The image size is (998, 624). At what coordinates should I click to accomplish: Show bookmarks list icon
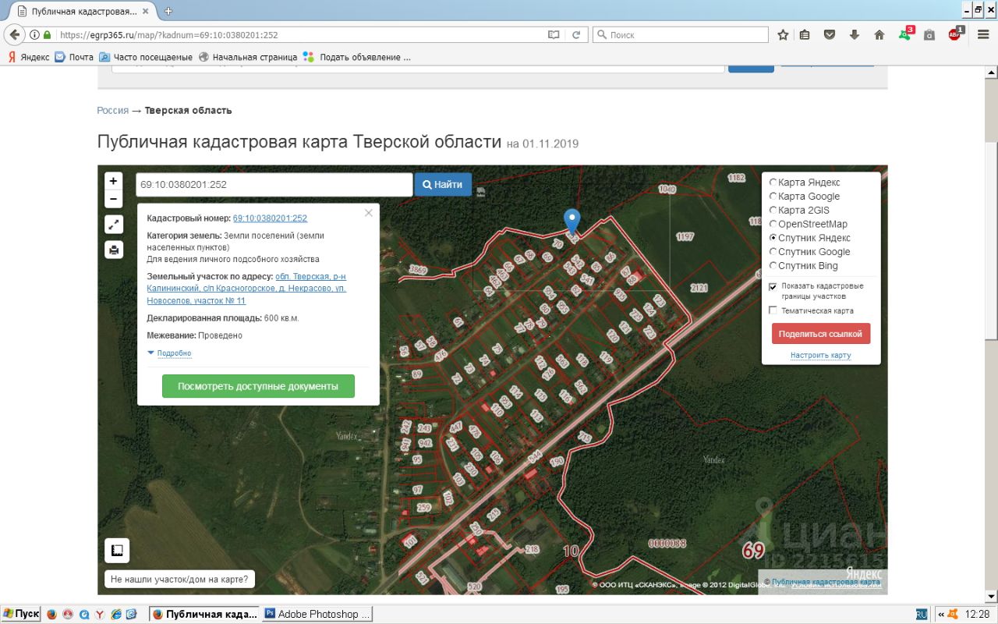(x=805, y=35)
